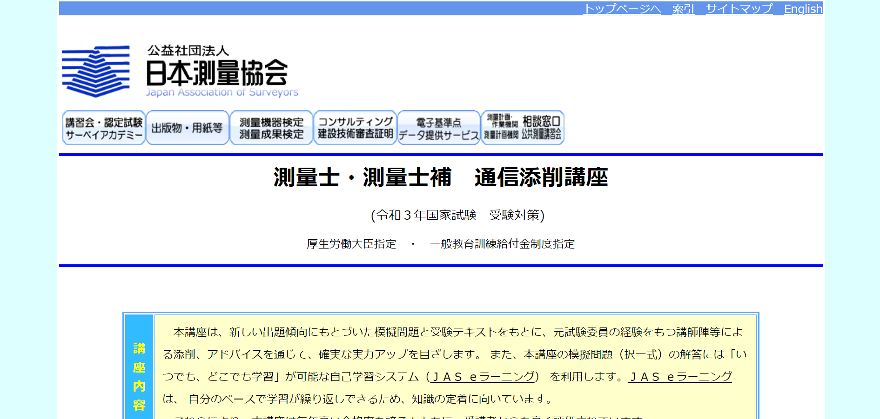Open the 相談窓口 公共測量講習会 menu

pos(523,128)
